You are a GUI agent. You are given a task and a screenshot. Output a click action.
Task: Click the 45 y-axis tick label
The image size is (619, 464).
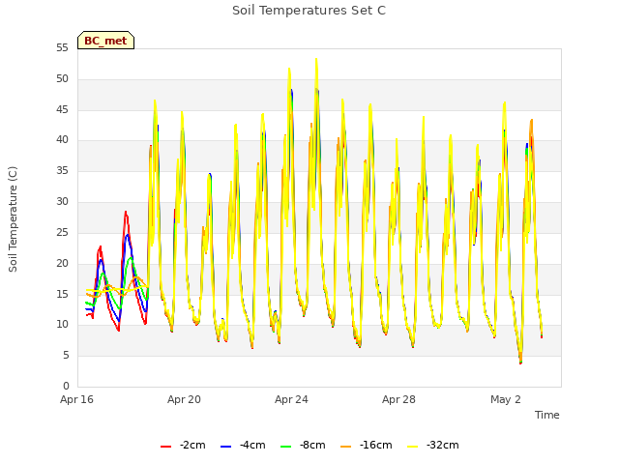pyautogui.click(x=62, y=109)
